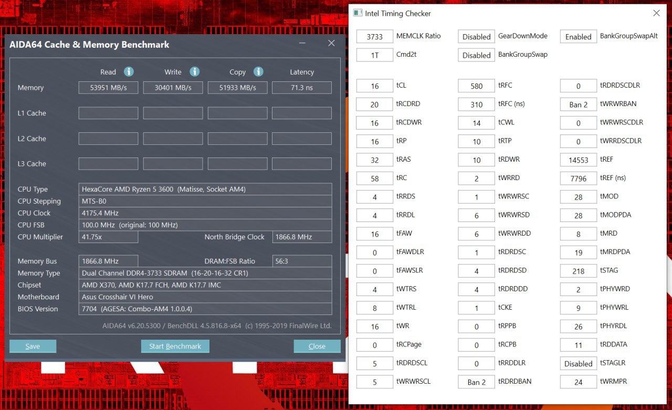Screen dimensions: 672x410
Task: Click the tWR value box
Action: coord(374,326)
